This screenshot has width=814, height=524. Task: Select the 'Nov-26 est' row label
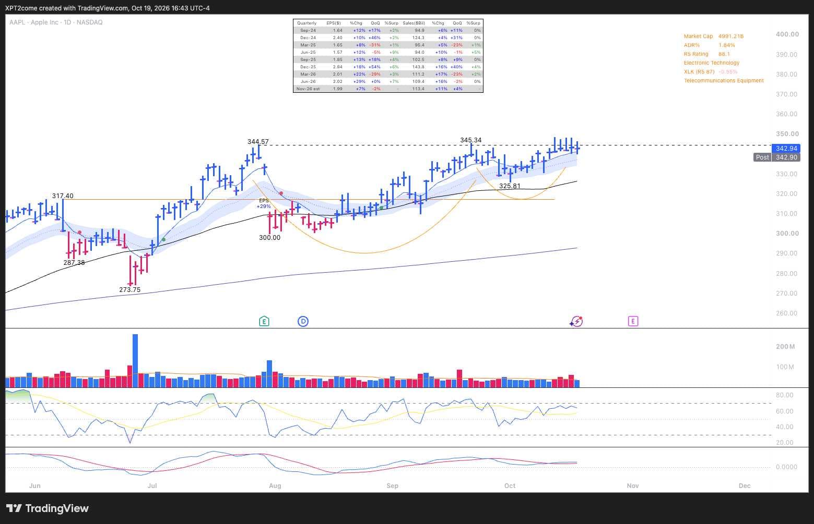308,89
